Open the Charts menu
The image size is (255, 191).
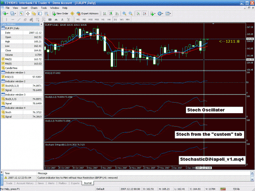[x=34, y=8]
